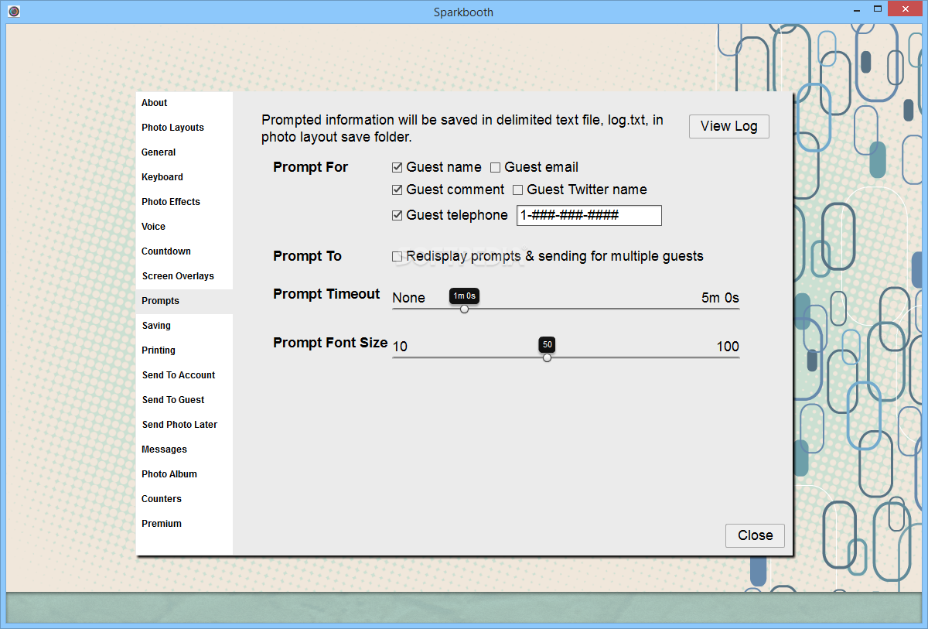Image resolution: width=928 pixels, height=629 pixels.
Task: Select the Premium settings tab
Action: click(x=184, y=524)
